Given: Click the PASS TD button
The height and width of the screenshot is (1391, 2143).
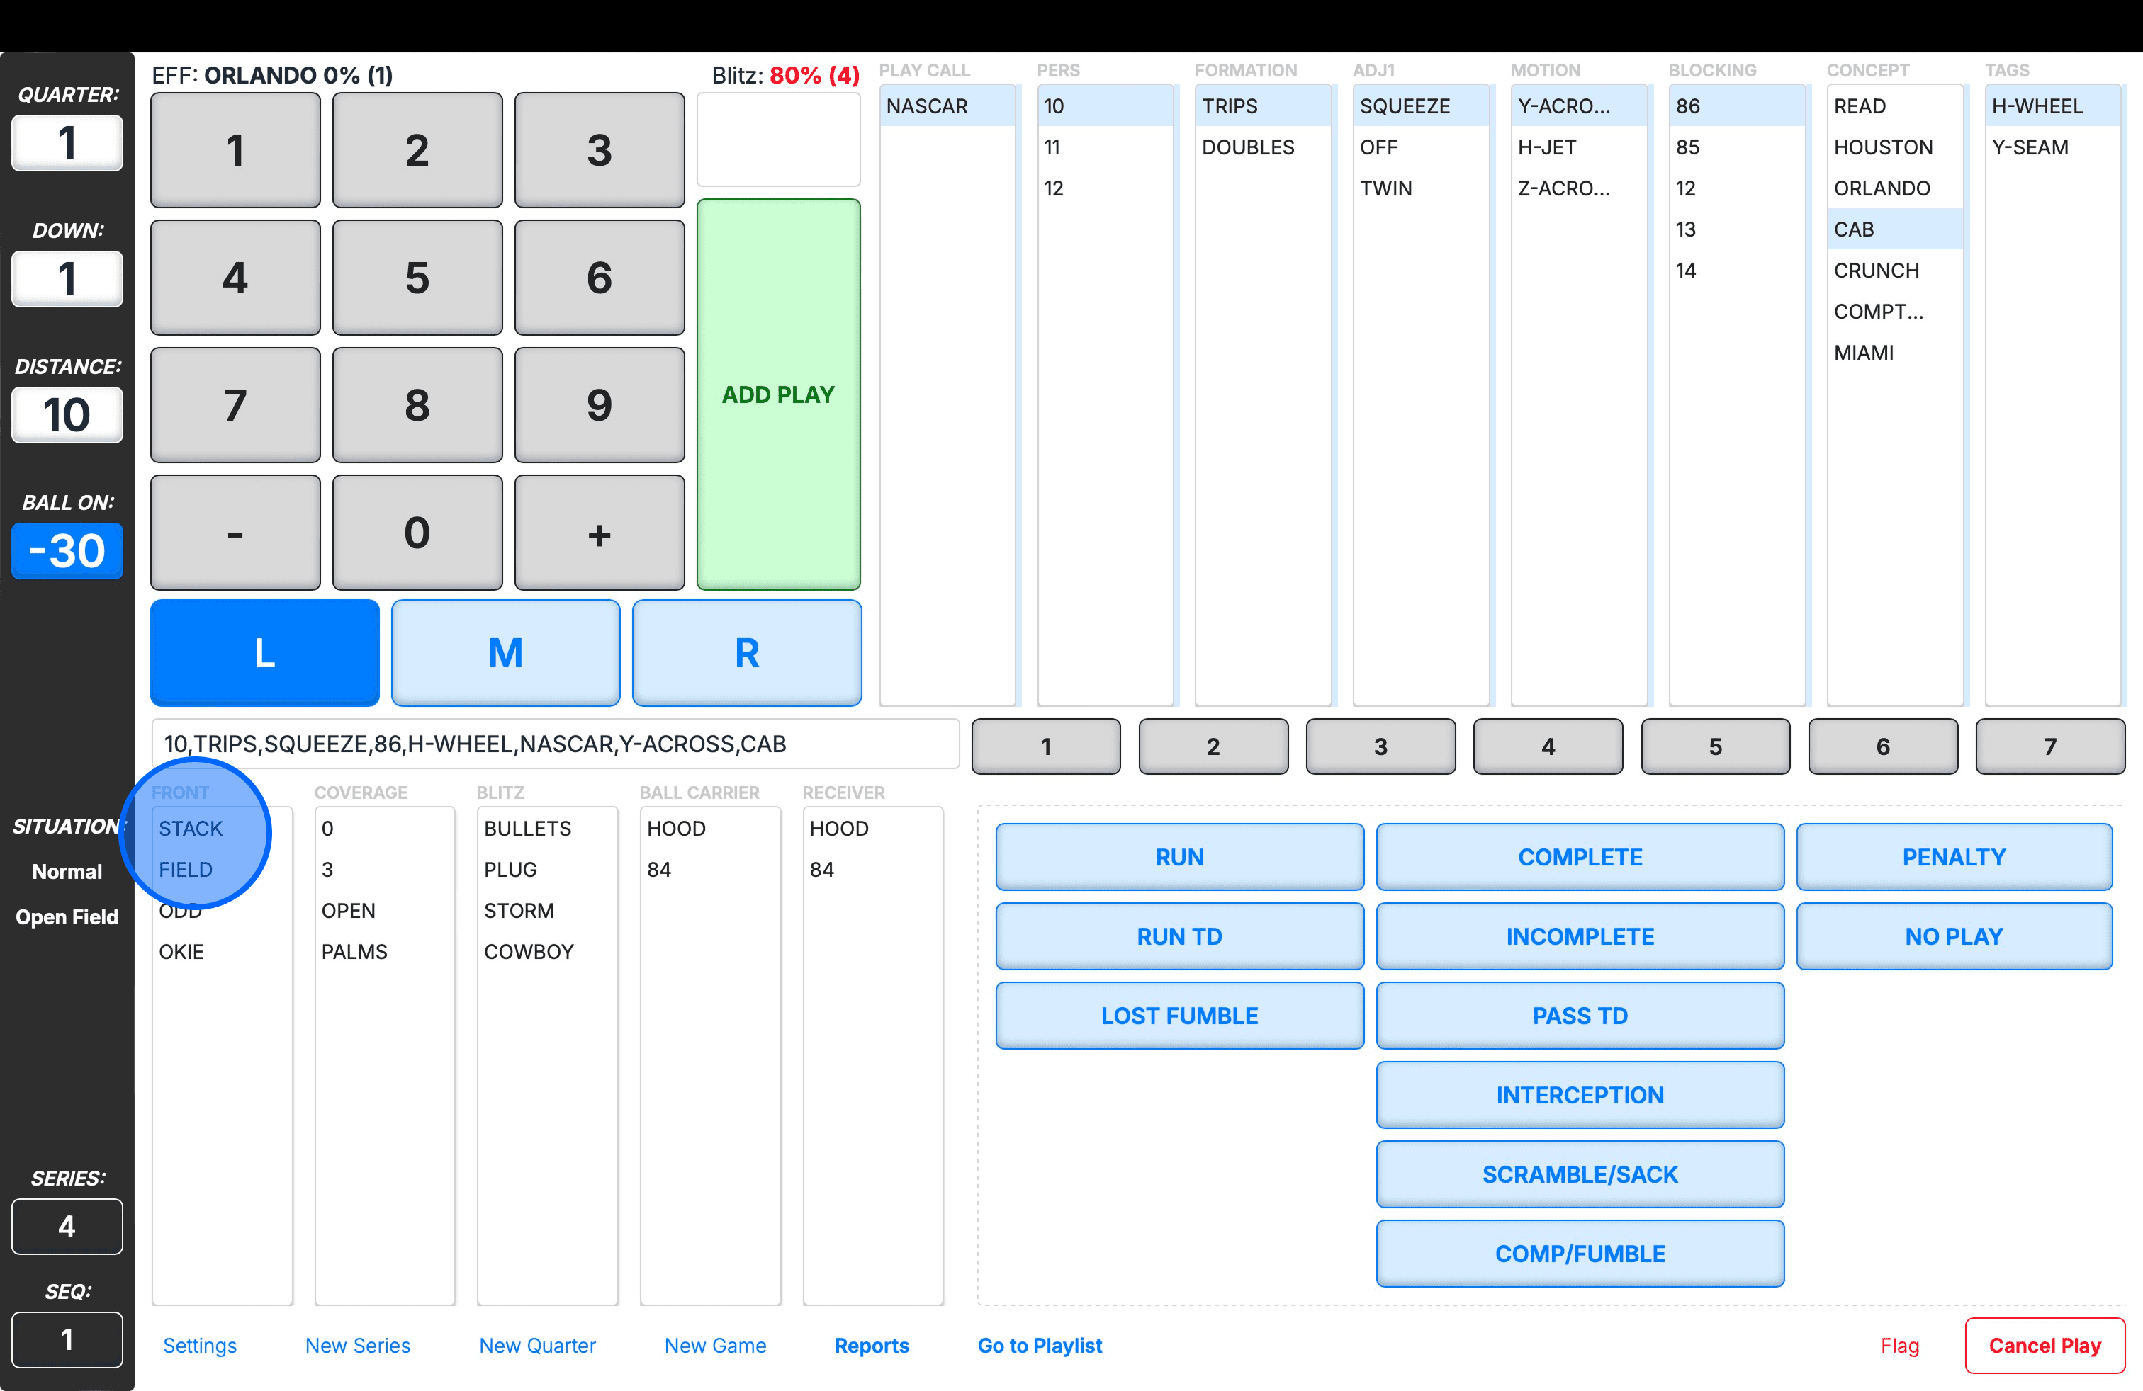Looking at the screenshot, I should tap(1580, 1015).
